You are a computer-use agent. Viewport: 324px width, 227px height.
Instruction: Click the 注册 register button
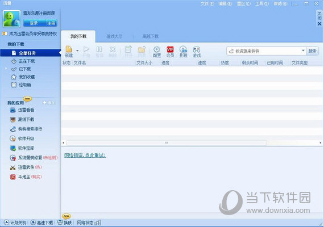51,23
